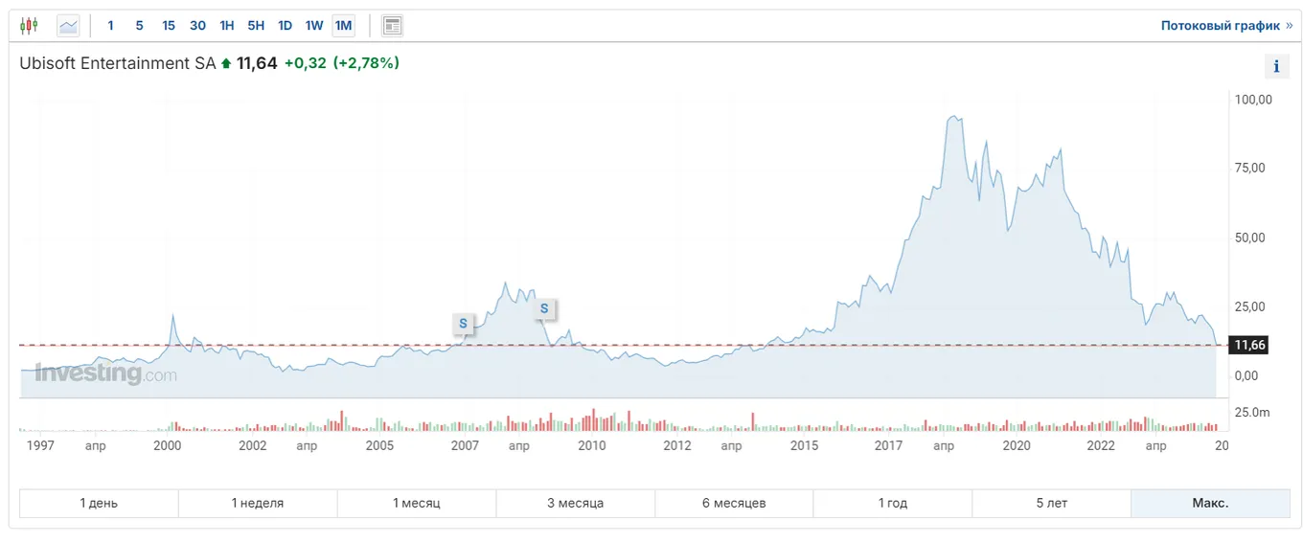The height and width of the screenshot is (543, 1303).
Task: Switch range to Макс.
Action: [x=1210, y=503]
